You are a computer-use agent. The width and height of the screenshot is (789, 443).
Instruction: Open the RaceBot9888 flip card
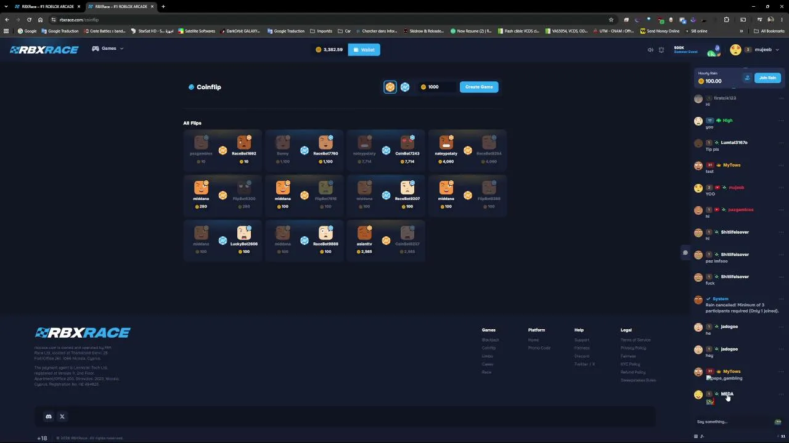pos(305,241)
